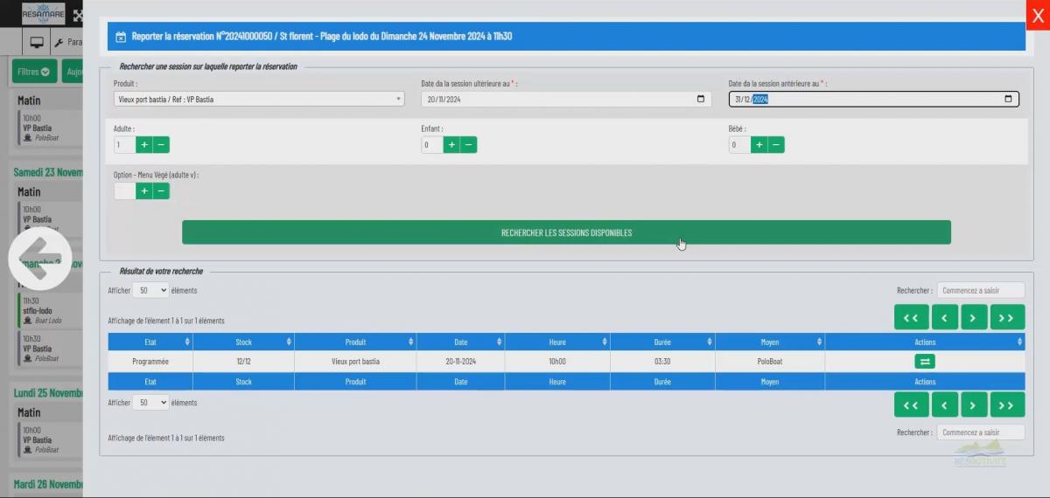Image resolution: width=1050 pixels, height=498 pixels.
Task: Click the PoloBoat cell in results row
Action: (x=770, y=361)
